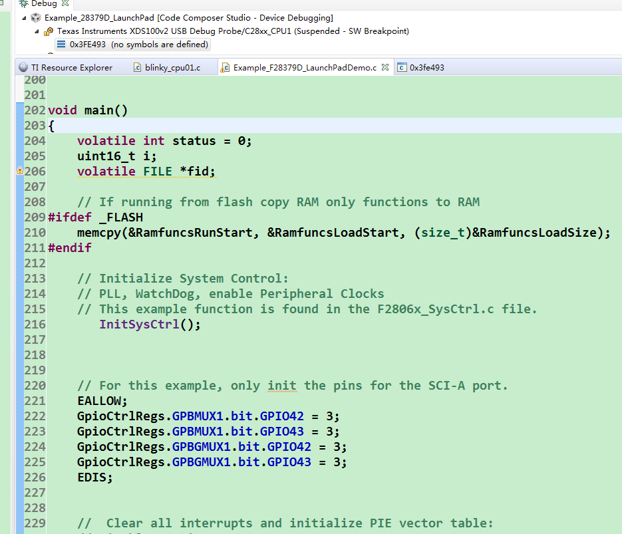Click line number 216 in the gutter
Screen dimensions: 622x534
coord(35,325)
